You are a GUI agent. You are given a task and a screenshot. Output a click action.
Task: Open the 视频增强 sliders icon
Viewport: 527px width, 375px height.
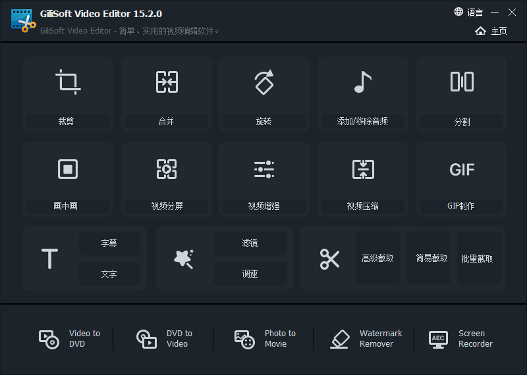[x=263, y=169]
